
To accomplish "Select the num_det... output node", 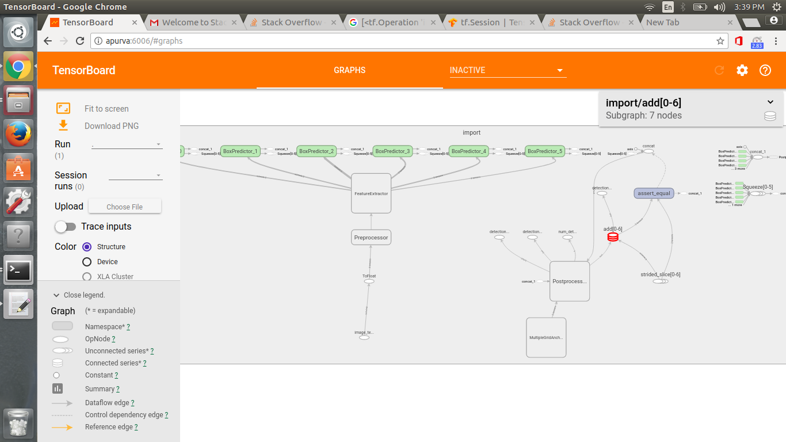I will 567,237.
